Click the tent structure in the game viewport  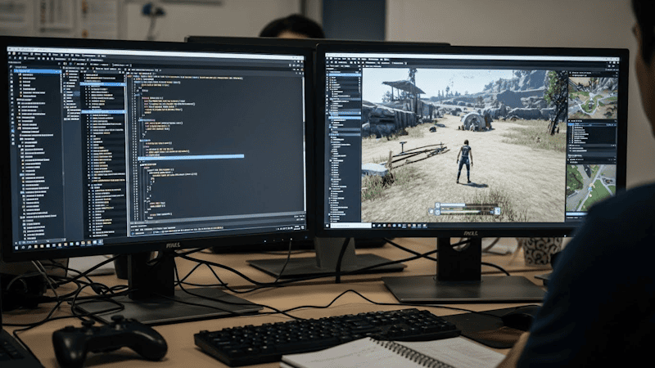(474, 121)
